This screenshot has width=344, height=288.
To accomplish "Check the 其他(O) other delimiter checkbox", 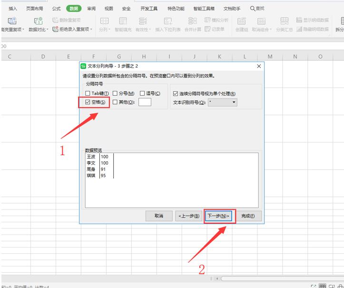I will (x=115, y=102).
